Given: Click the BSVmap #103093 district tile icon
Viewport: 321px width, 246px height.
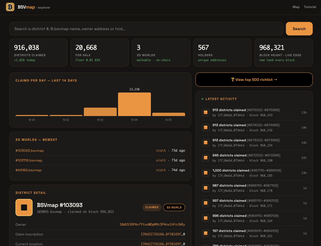Looking at the screenshot, I should click(x=24, y=207).
